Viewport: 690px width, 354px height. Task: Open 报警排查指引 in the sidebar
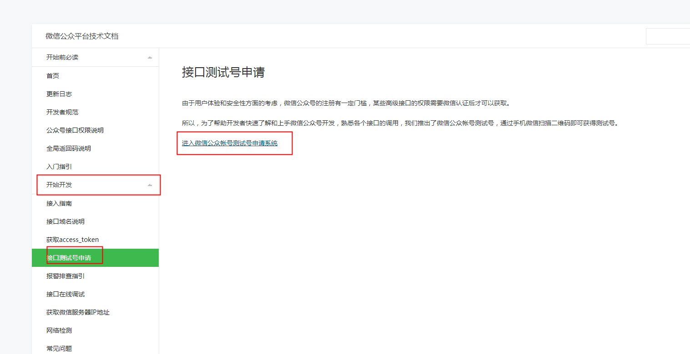point(65,276)
